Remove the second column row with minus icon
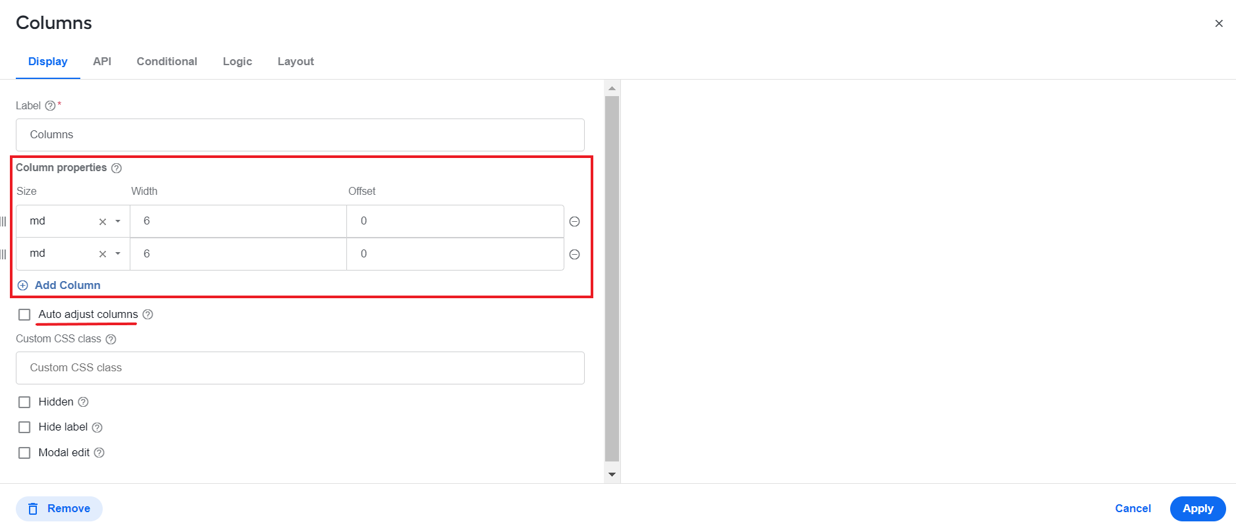Image resolution: width=1236 pixels, height=524 pixels. [574, 255]
